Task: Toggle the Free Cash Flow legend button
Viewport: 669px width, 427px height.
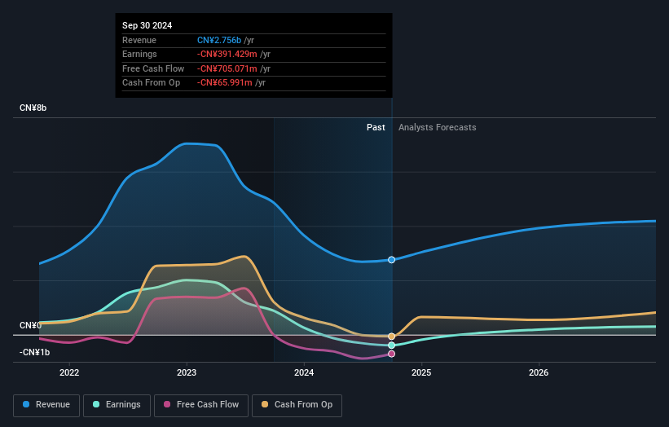Action: pyautogui.click(x=201, y=405)
